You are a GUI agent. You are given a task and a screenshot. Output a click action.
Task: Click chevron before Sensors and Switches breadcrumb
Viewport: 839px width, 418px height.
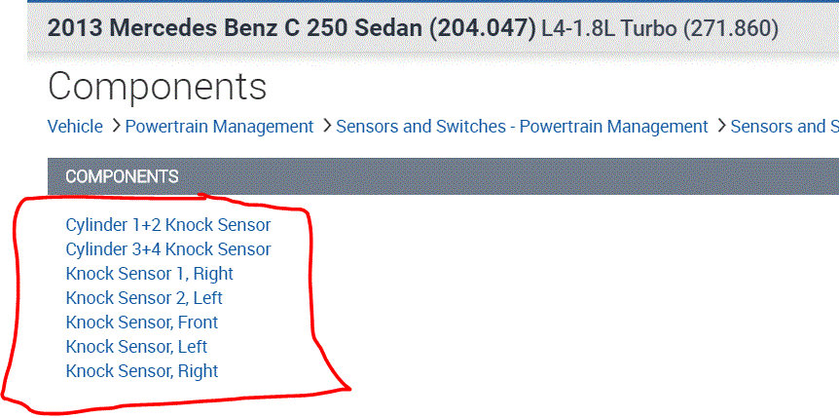pyautogui.click(x=327, y=126)
